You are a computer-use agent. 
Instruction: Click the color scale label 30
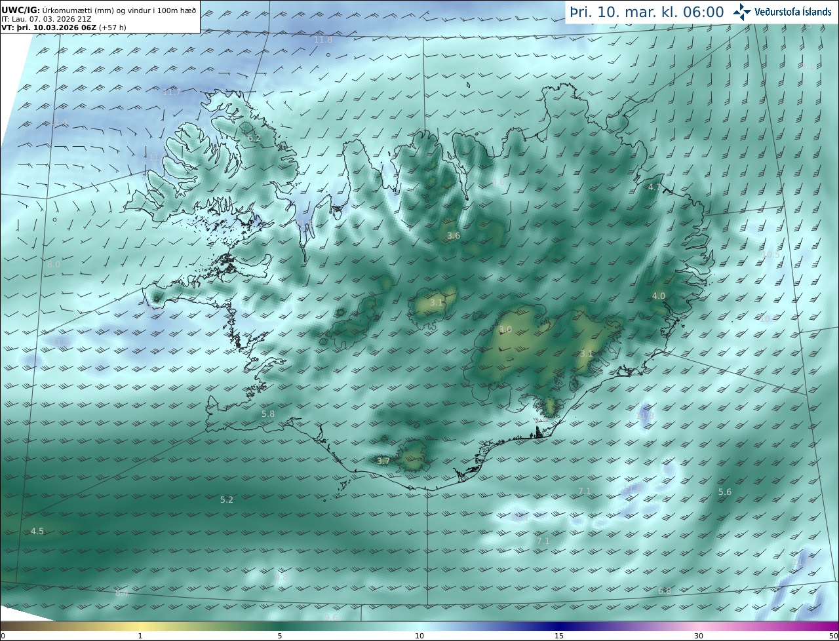tap(699, 636)
